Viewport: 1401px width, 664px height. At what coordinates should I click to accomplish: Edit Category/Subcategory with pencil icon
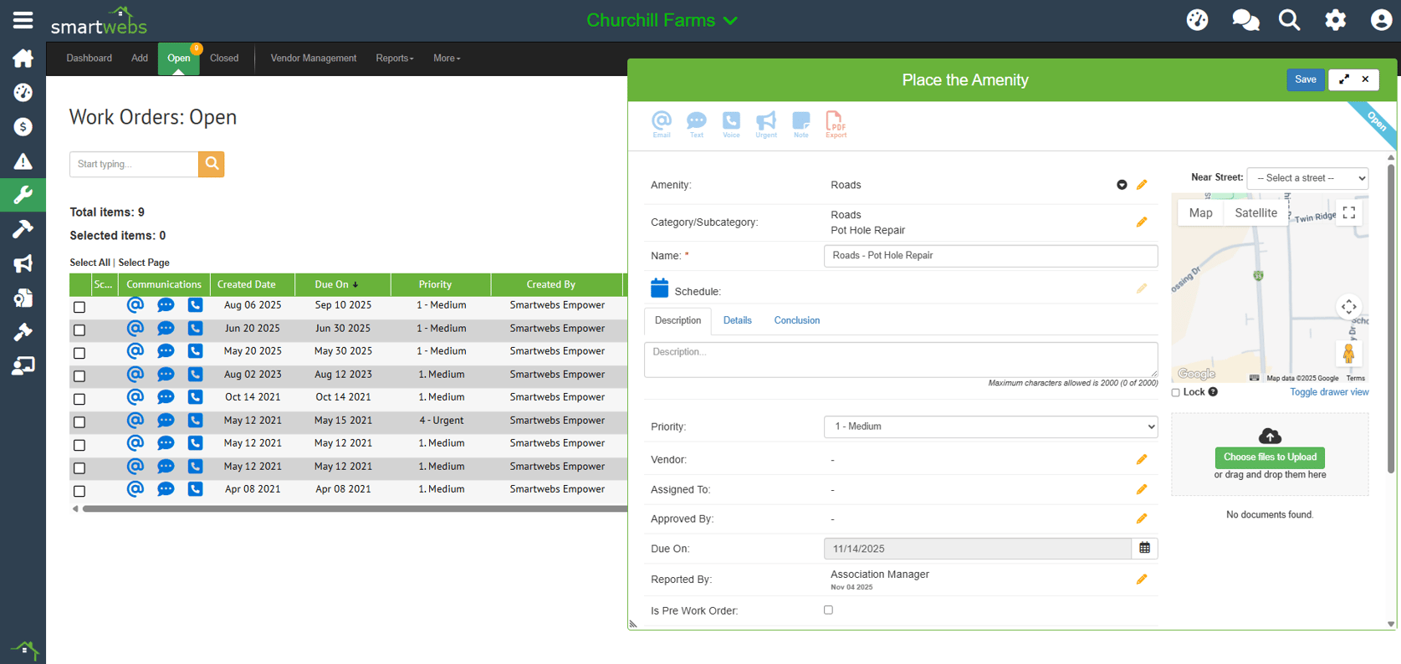point(1142,222)
